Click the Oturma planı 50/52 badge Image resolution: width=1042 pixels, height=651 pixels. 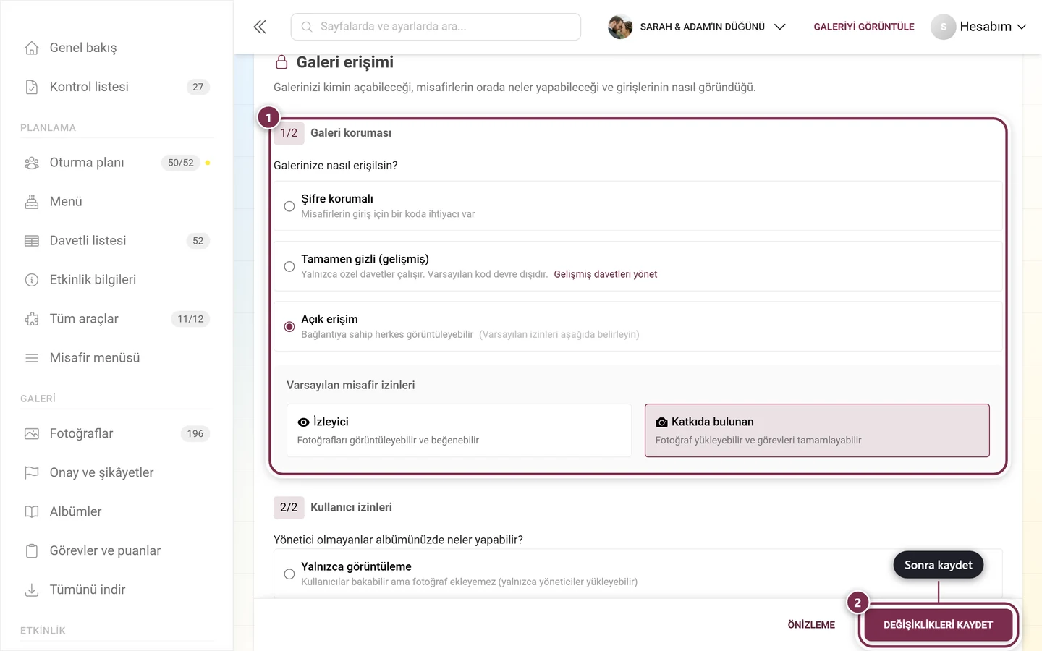click(181, 163)
